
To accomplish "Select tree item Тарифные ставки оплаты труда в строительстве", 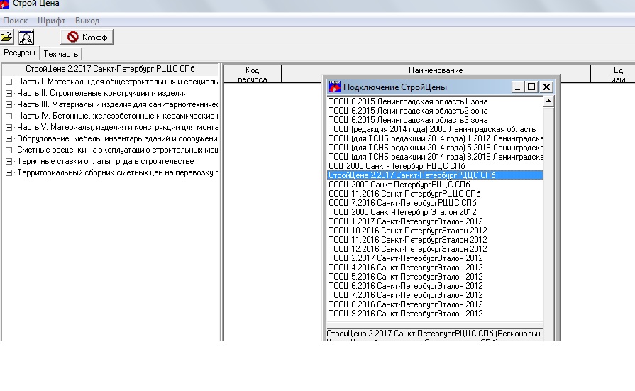I will [105, 161].
